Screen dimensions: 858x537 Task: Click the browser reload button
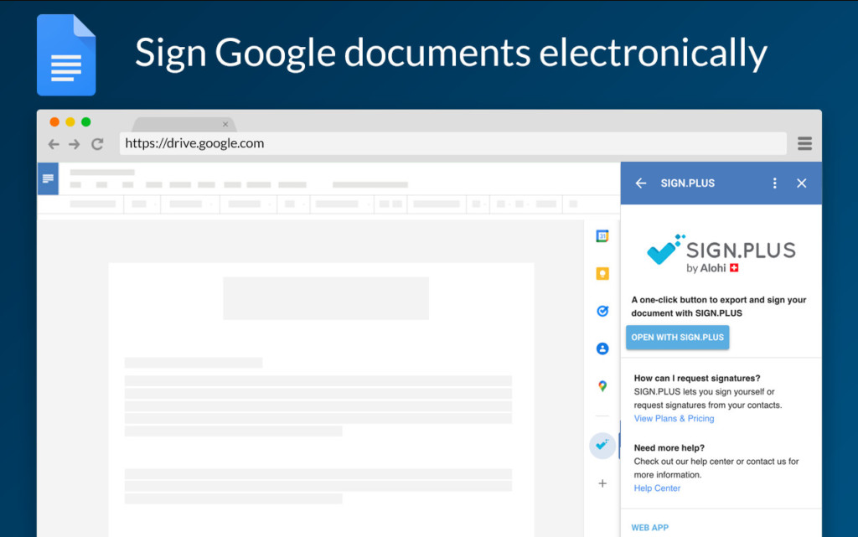(97, 144)
